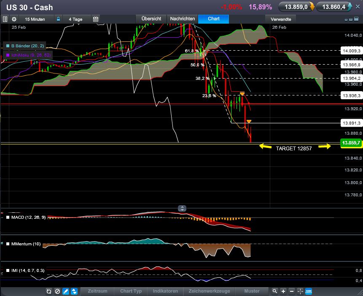This screenshot has height=296, width=363.
Task: Click the panel divider expand/collapse handle
Action: click(x=182, y=208)
